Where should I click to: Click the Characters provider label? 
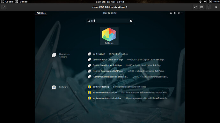coord(64,54)
